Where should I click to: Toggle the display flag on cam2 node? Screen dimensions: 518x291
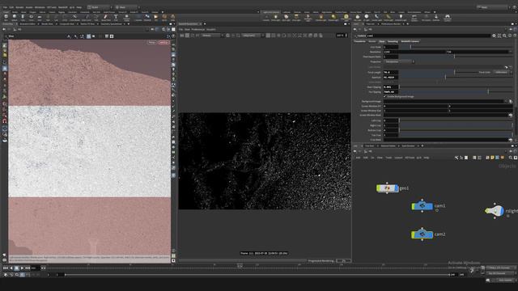[431, 234]
